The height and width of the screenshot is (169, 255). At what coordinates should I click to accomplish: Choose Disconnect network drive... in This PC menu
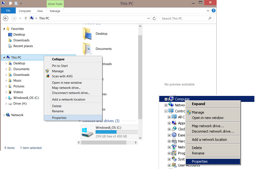click(x=71, y=93)
